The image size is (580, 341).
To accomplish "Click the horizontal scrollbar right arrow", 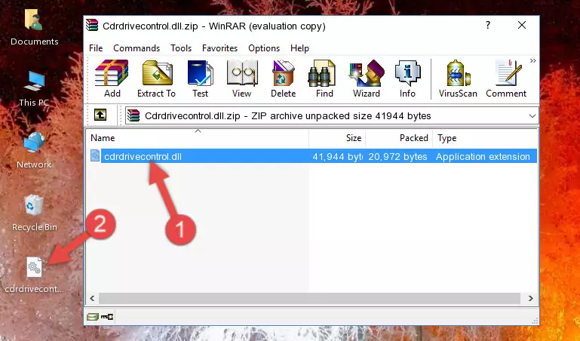I will [531, 298].
